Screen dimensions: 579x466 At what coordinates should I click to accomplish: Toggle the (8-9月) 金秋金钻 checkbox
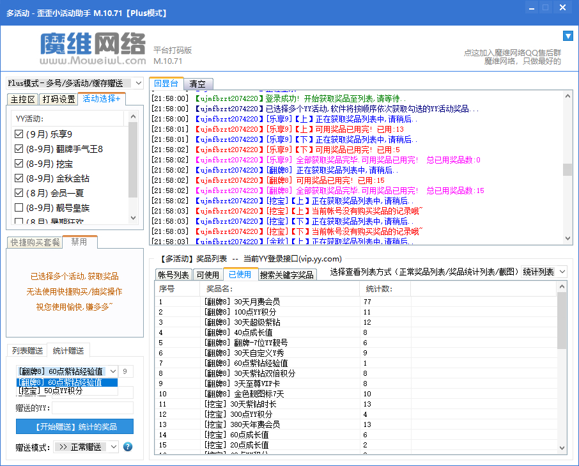[x=19, y=178]
